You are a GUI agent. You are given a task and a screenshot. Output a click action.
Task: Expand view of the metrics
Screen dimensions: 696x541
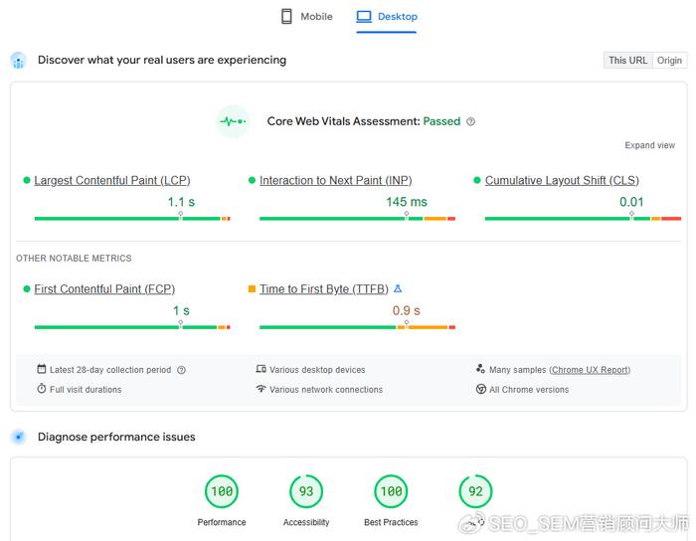[650, 145]
